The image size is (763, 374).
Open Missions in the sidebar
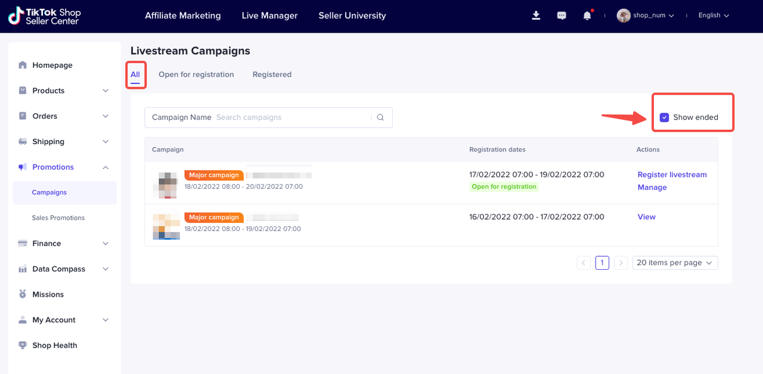(x=48, y=294)
